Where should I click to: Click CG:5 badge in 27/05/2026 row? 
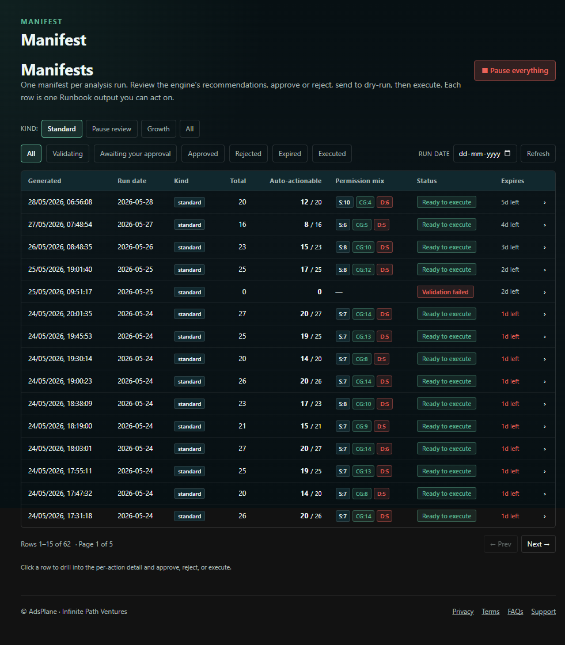tap(362, 225)
